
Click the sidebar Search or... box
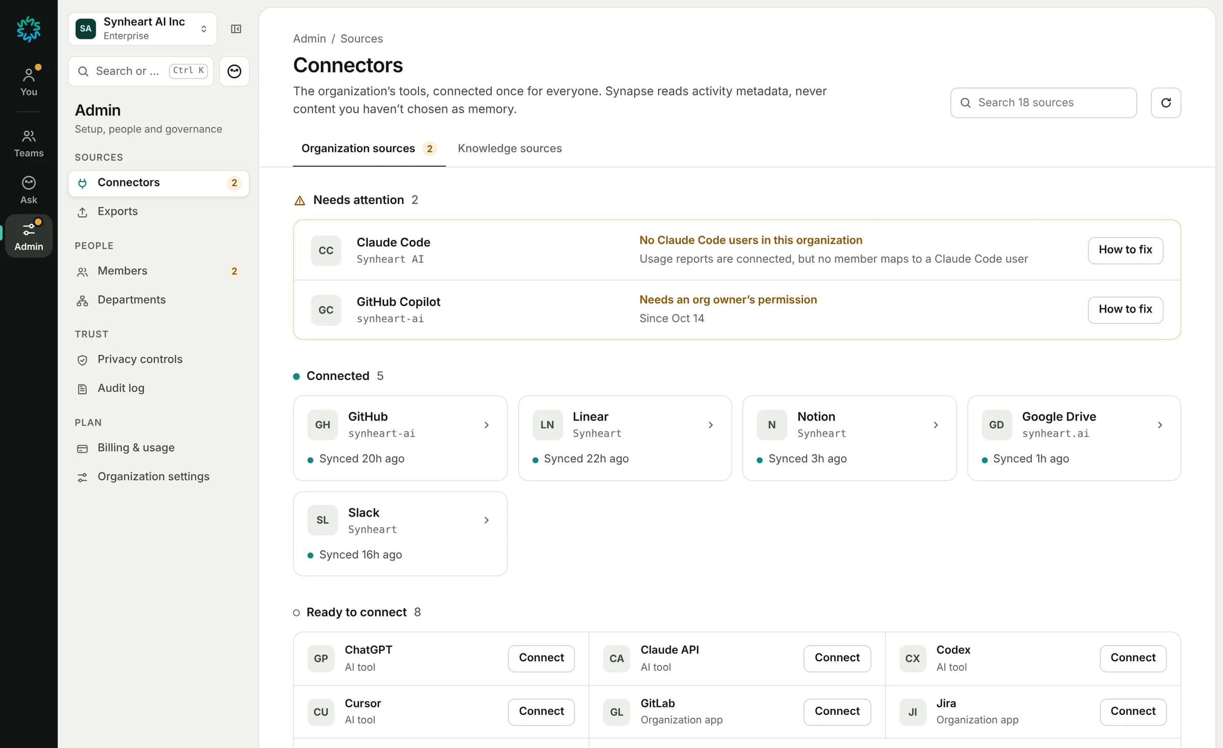click(x=141, y=71)
